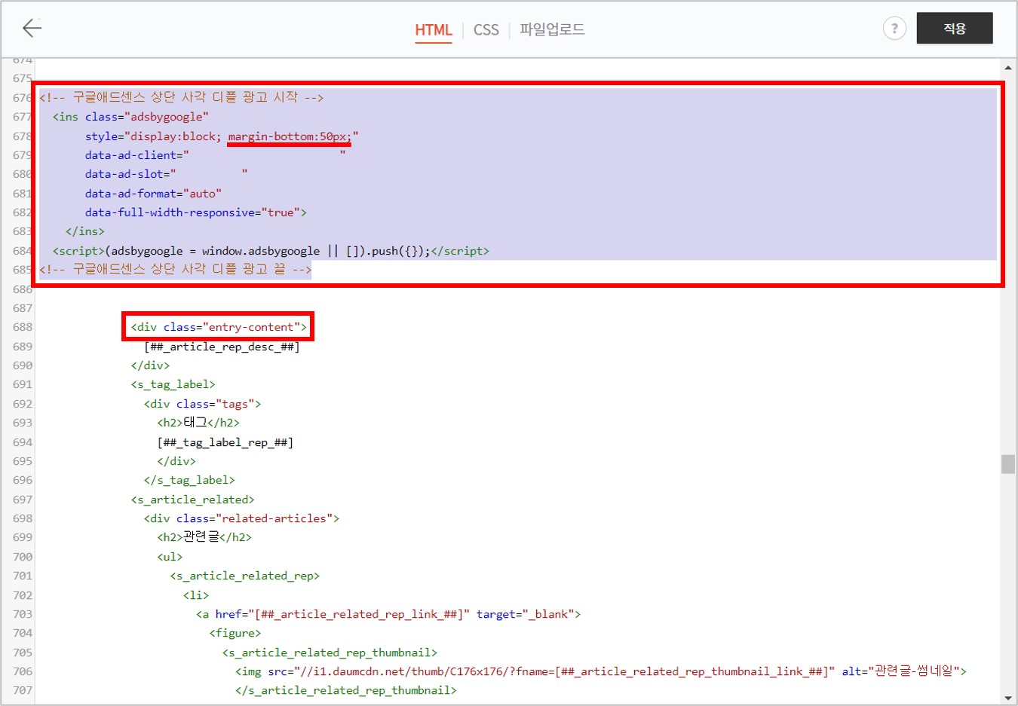Image resolution: width=1018 pixels, height=706 pixels.
Task: Click the opening <s_article_related_rep_thumbnail> tag
Action: 330,653
